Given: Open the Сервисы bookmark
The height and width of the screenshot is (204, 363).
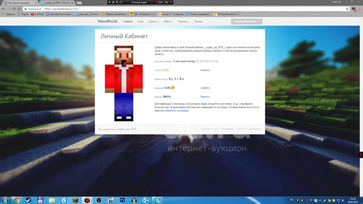Looking at the screenshot, I should click(9, 14).
